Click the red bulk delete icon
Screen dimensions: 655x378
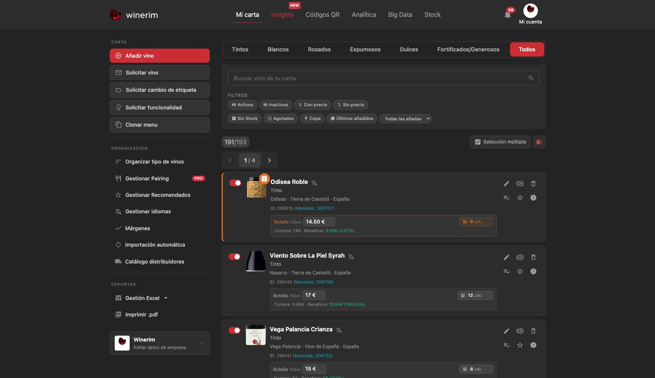point(539,142)
